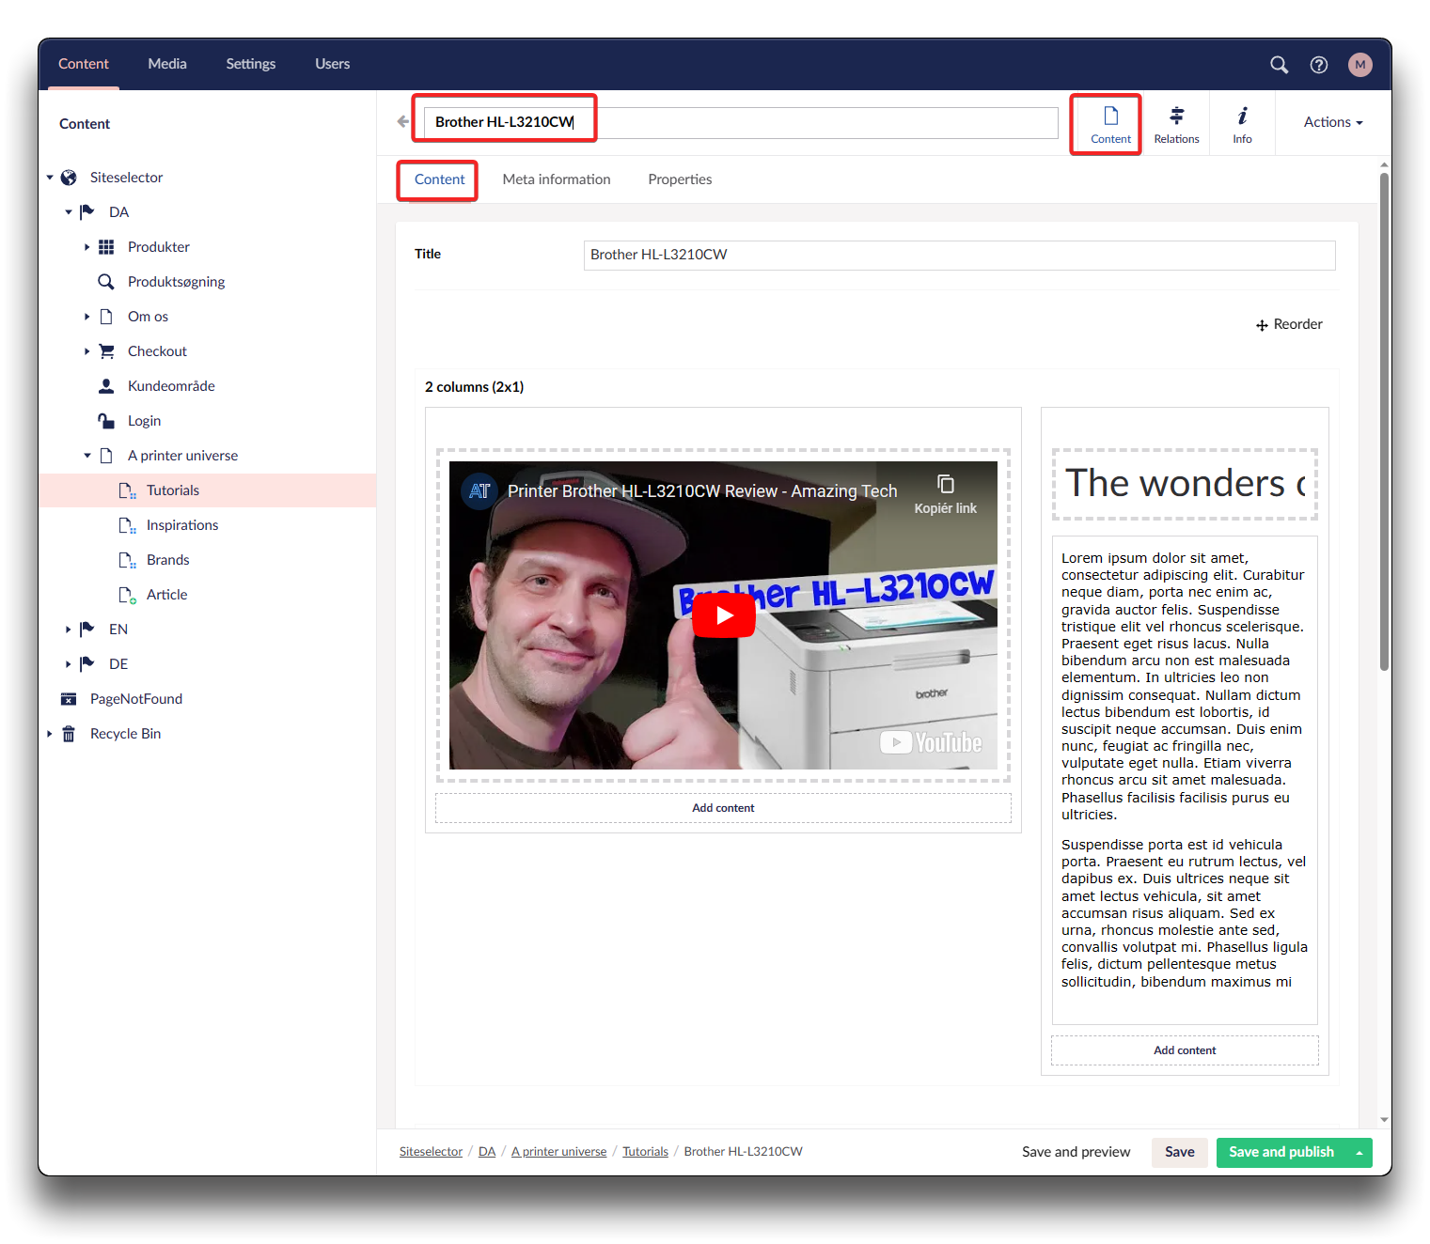Open A printer universe breadcrumb link

[x=559, y=1152]
